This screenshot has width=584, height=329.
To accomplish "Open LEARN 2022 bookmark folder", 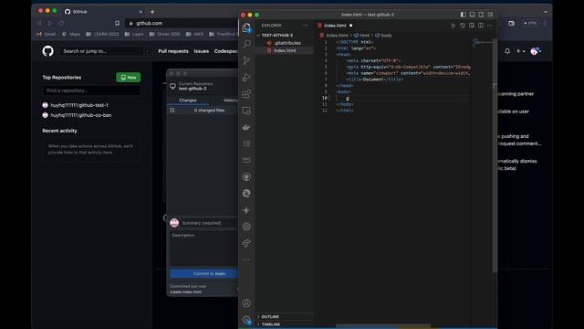I will point(102,34).
